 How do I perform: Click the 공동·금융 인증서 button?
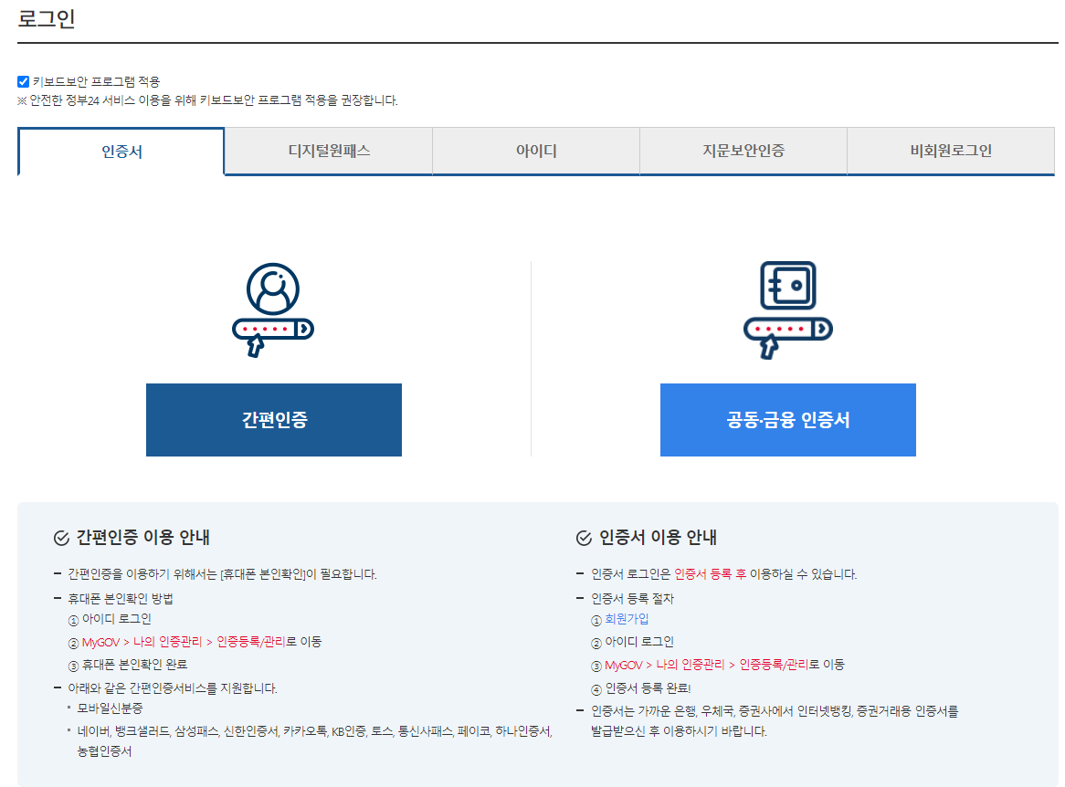(x=787, y=420)
